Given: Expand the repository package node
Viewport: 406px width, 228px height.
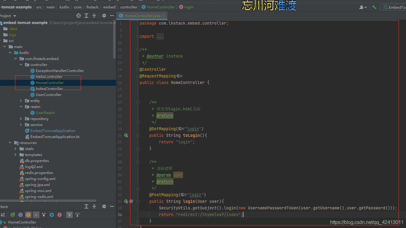Looking at the screenshot, I should [x=21, y=119].
